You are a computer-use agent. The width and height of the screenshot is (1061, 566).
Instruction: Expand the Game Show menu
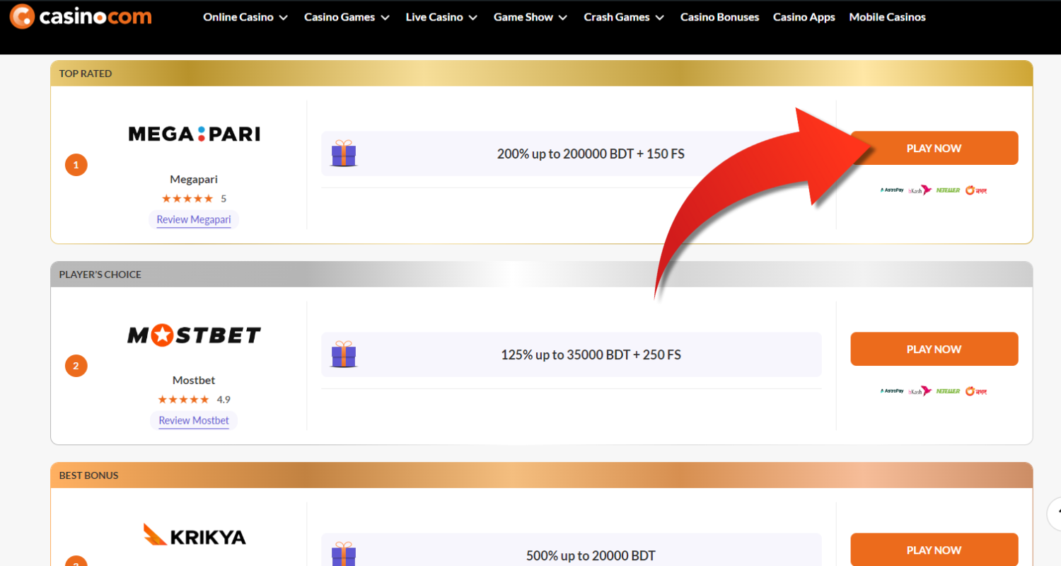(530, 17)
